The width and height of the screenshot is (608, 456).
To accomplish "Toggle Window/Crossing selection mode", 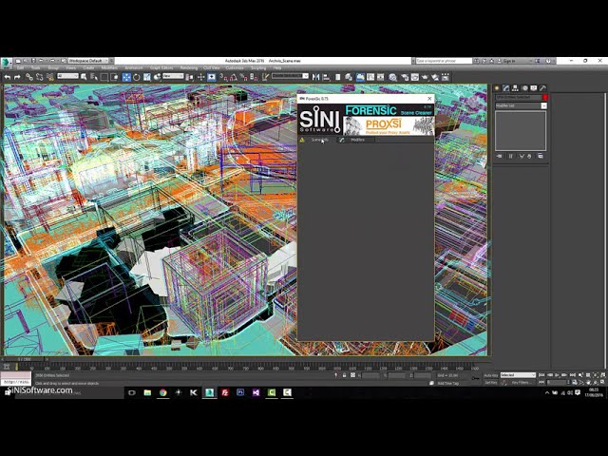I will pyautogui.click(x=114, y=77).
